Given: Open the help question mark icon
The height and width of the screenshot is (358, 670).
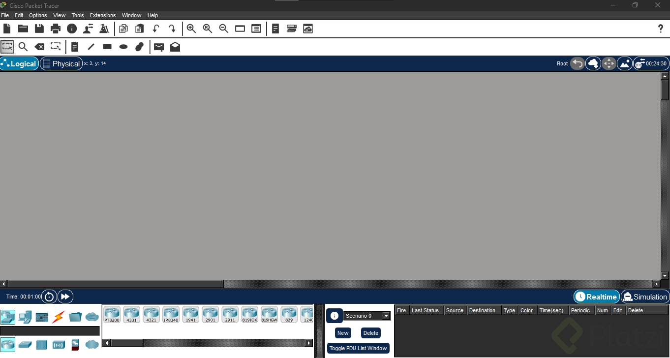Looking at the screenshot, I should 661,29.
